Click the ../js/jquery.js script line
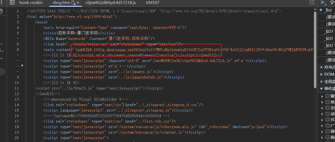335x142 pixels. point(109,72)
